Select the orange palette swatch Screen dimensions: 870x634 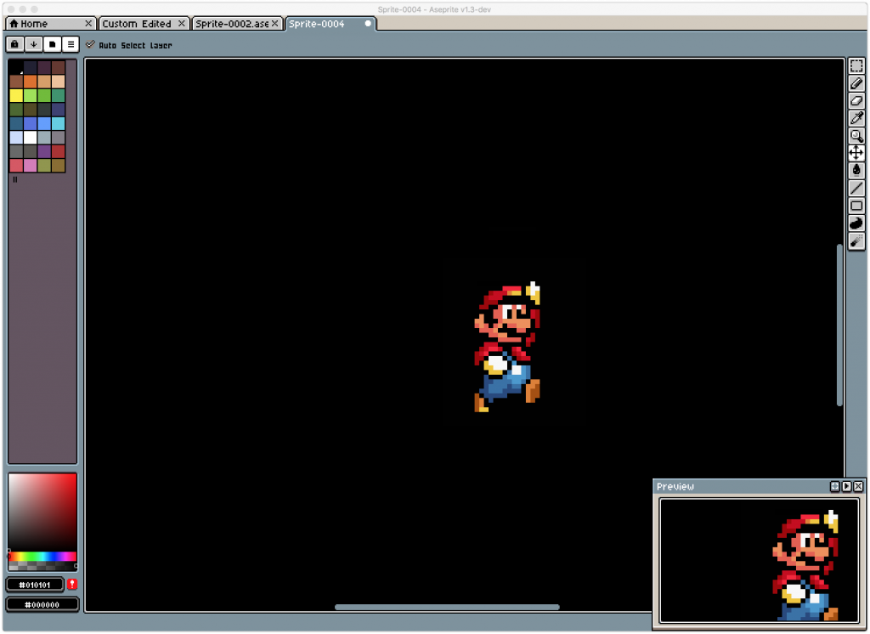pos(30,82)
